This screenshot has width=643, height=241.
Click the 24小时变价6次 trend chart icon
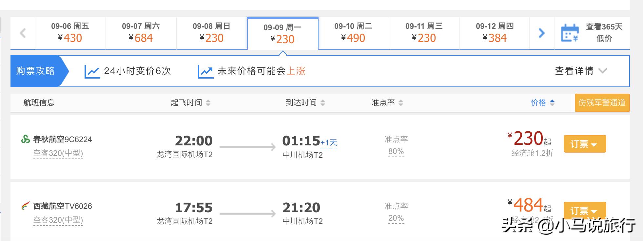(93, 71)
